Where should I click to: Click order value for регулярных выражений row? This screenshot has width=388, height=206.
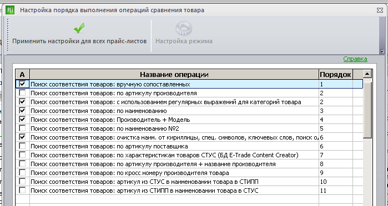[335, 102]
